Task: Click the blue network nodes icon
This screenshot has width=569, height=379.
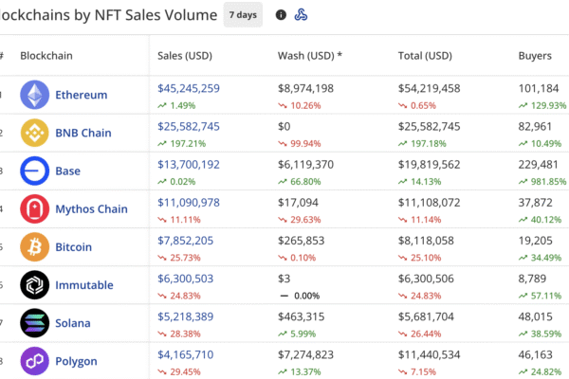Action: click(302, 14)
